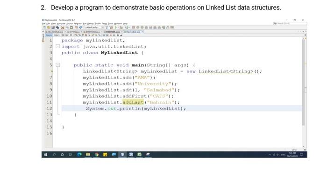Open the Debug menu
The height and width of the screenshot is (171, 327).
click(x=90, y=23)
